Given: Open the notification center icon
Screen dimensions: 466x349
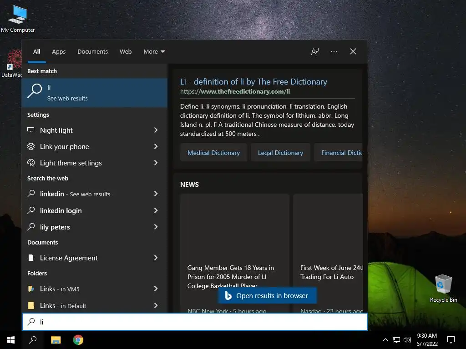Looking at the screenshot, I should coord(451,340).
